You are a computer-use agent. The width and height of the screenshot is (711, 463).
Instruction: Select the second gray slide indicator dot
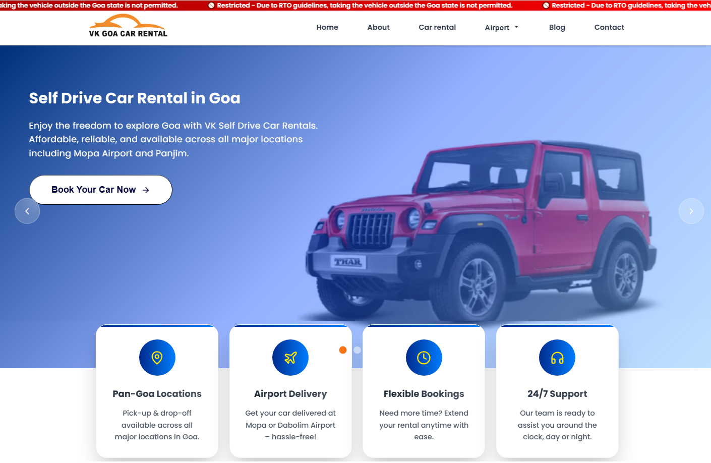[x=358, y=350]
